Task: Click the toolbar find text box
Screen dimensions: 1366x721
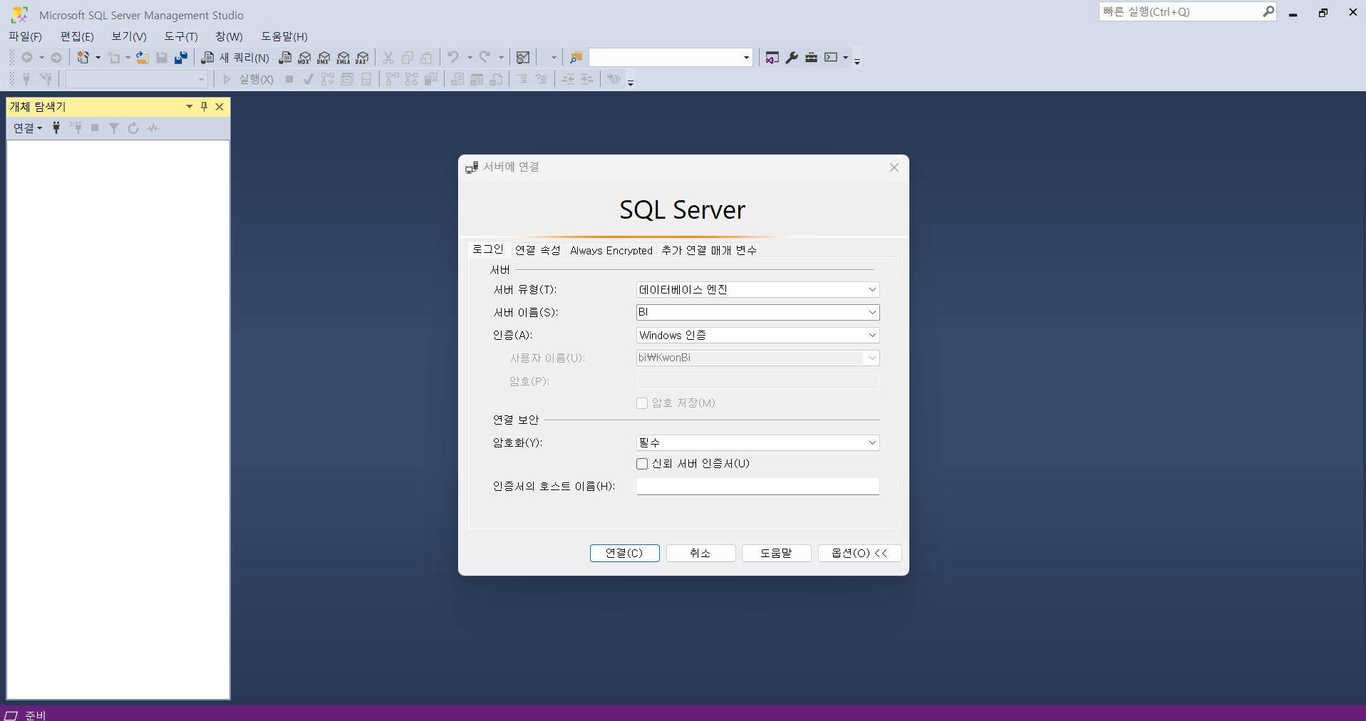Action: point(665,58)
